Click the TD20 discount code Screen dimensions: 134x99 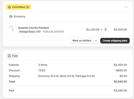pyautogui.click(x=42, y=70)
